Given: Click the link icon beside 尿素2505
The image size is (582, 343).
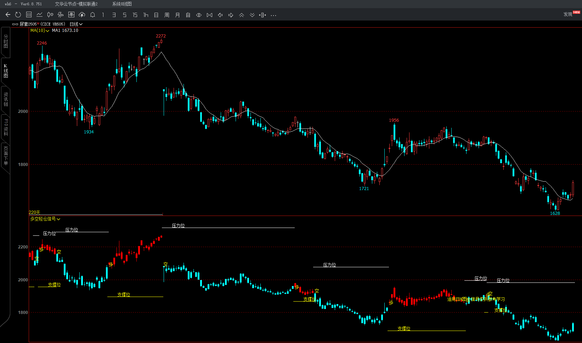Looking at the screenshot, I should tap(15, 24).
